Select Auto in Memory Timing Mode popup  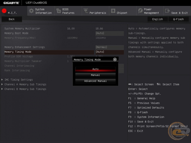95,69
